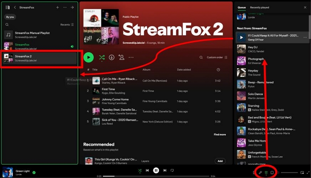This screenshot has width=311, height=178.
Task: Sort tracks by Title column
Action: [x=95, y=70]
